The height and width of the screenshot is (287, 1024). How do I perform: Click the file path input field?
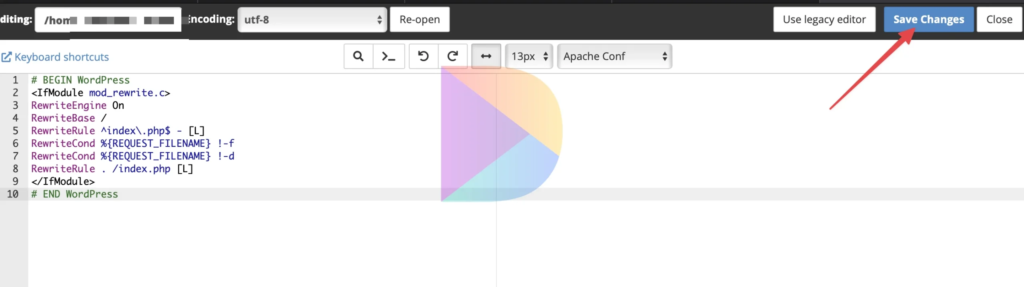pyautogui.click(x=108, y=20)
